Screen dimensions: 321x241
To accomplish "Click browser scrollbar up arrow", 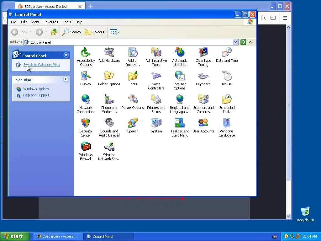I will pyautogui.click(x=288, y=27).
